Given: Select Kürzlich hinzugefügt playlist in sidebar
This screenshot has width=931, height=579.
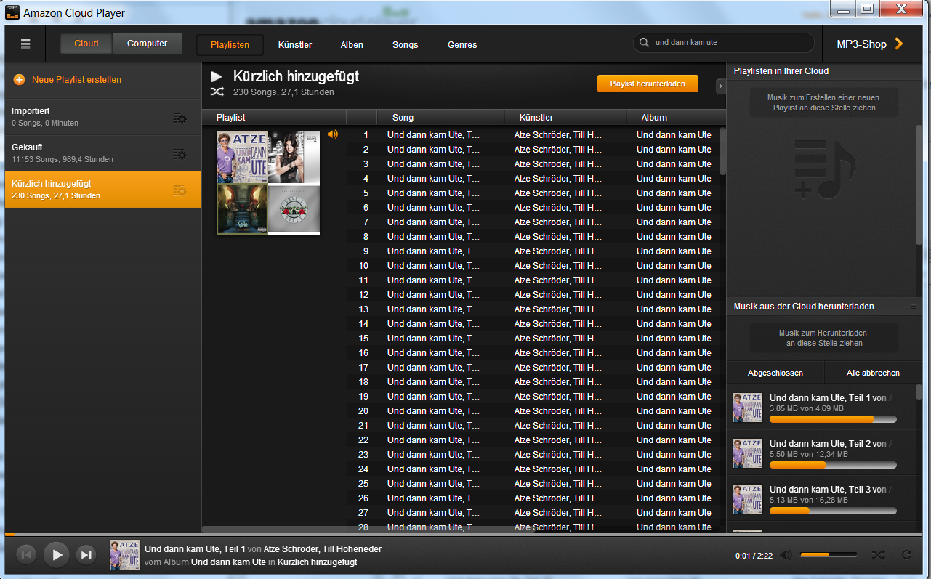Looking at the screenshot, I should point(103,190).
